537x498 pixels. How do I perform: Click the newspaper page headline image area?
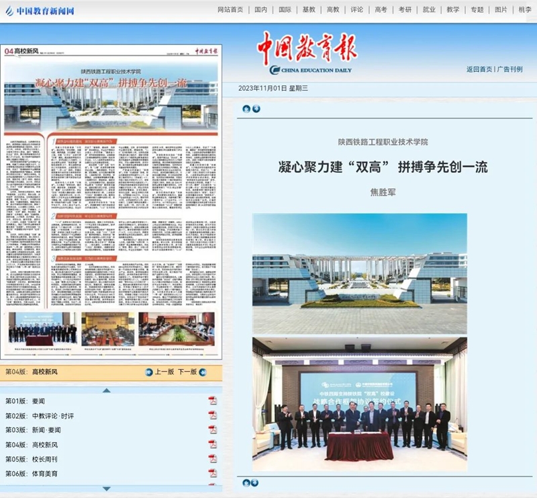pos(111,95)
